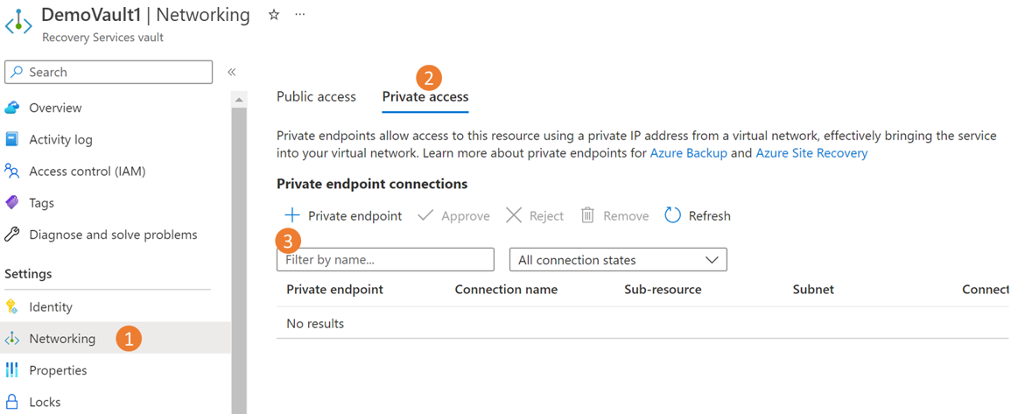Image resolution: width=1011 pixels, height=414 pixels.
Task: Click the Properties bars icon
Action: point(12,370)
